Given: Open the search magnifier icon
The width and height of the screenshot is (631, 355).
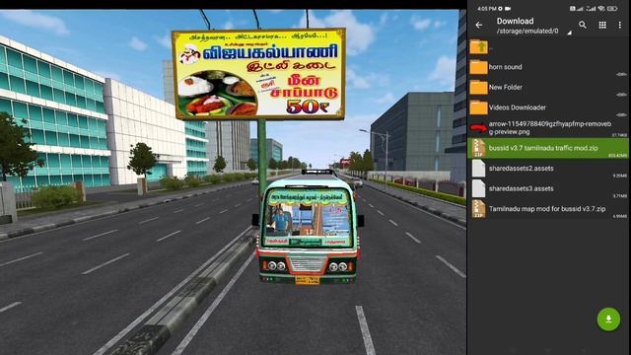Looking at the screenshot, I should tap(583, 25).
